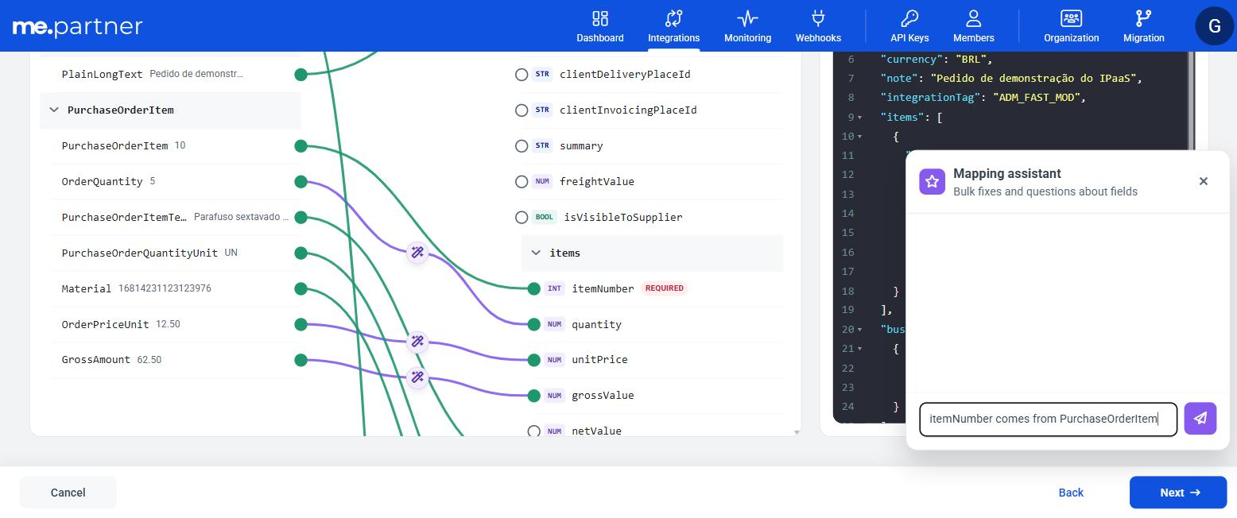Close the Mapping assistant panel
This screenshot has height=518, width=1237.
1203,181
